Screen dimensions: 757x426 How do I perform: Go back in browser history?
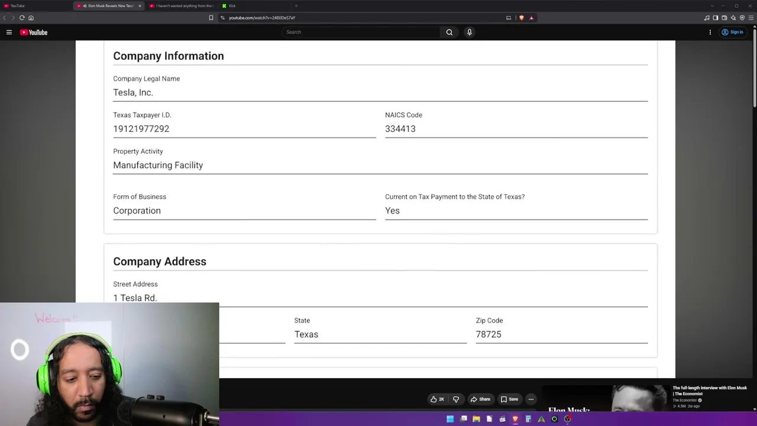pos(5,18)
